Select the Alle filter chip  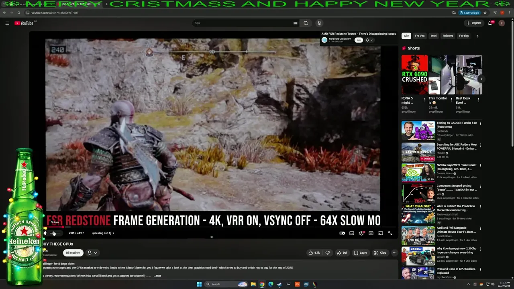click(x=406, y=36)
